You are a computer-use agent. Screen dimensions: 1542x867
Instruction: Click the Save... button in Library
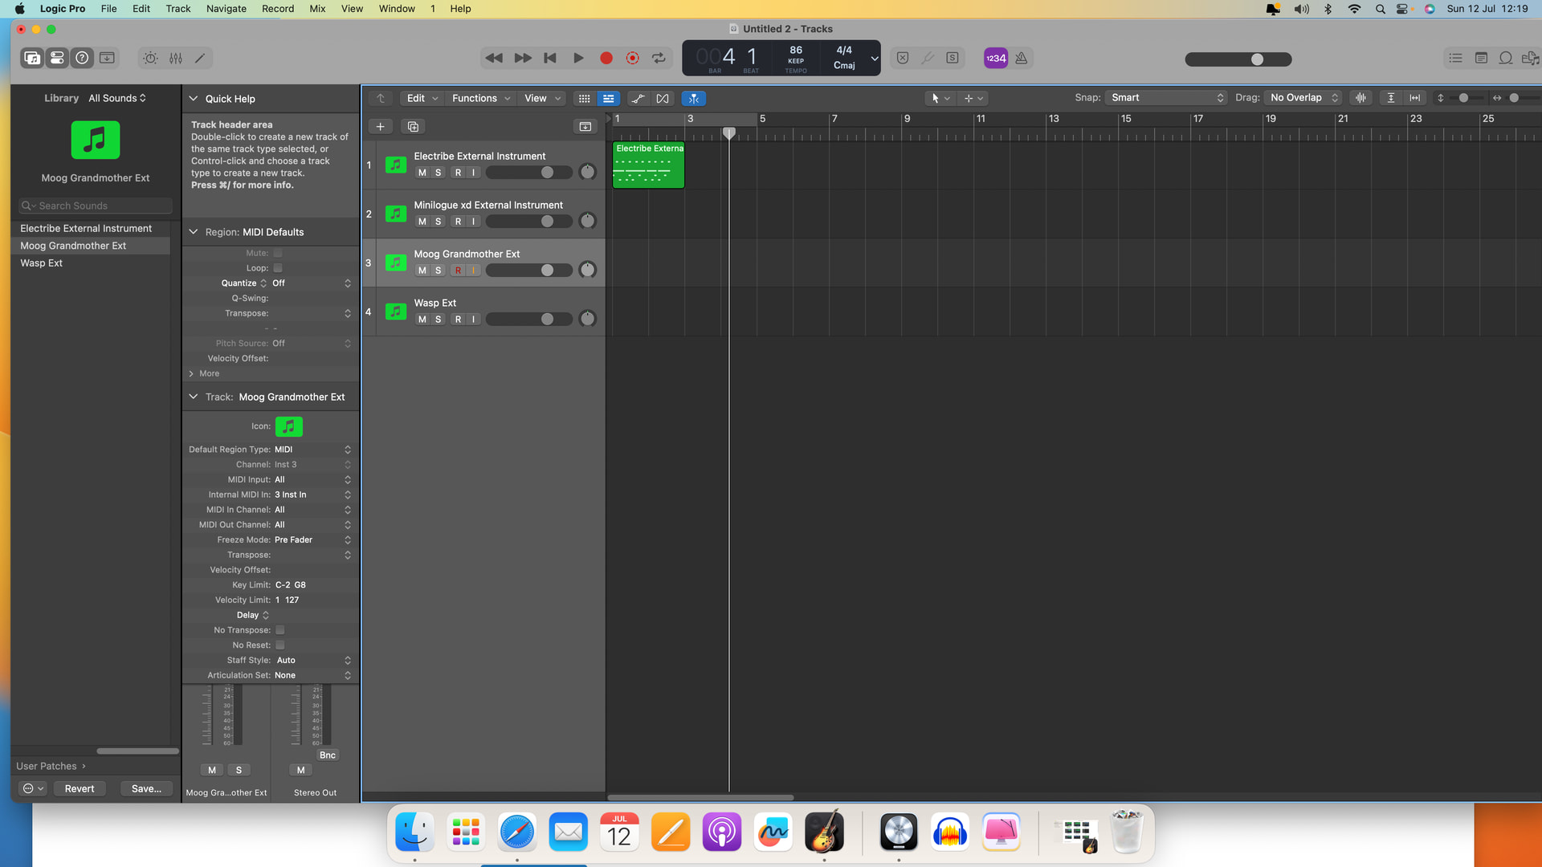[146, 789]
